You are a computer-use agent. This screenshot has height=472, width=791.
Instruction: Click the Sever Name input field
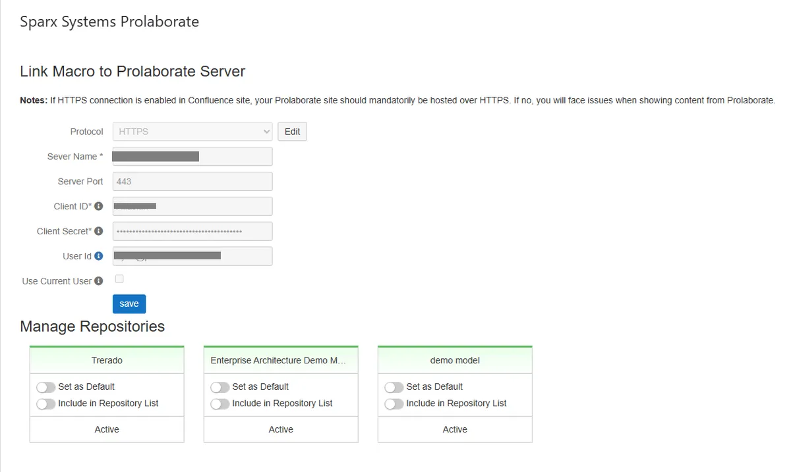click(192, 157)
